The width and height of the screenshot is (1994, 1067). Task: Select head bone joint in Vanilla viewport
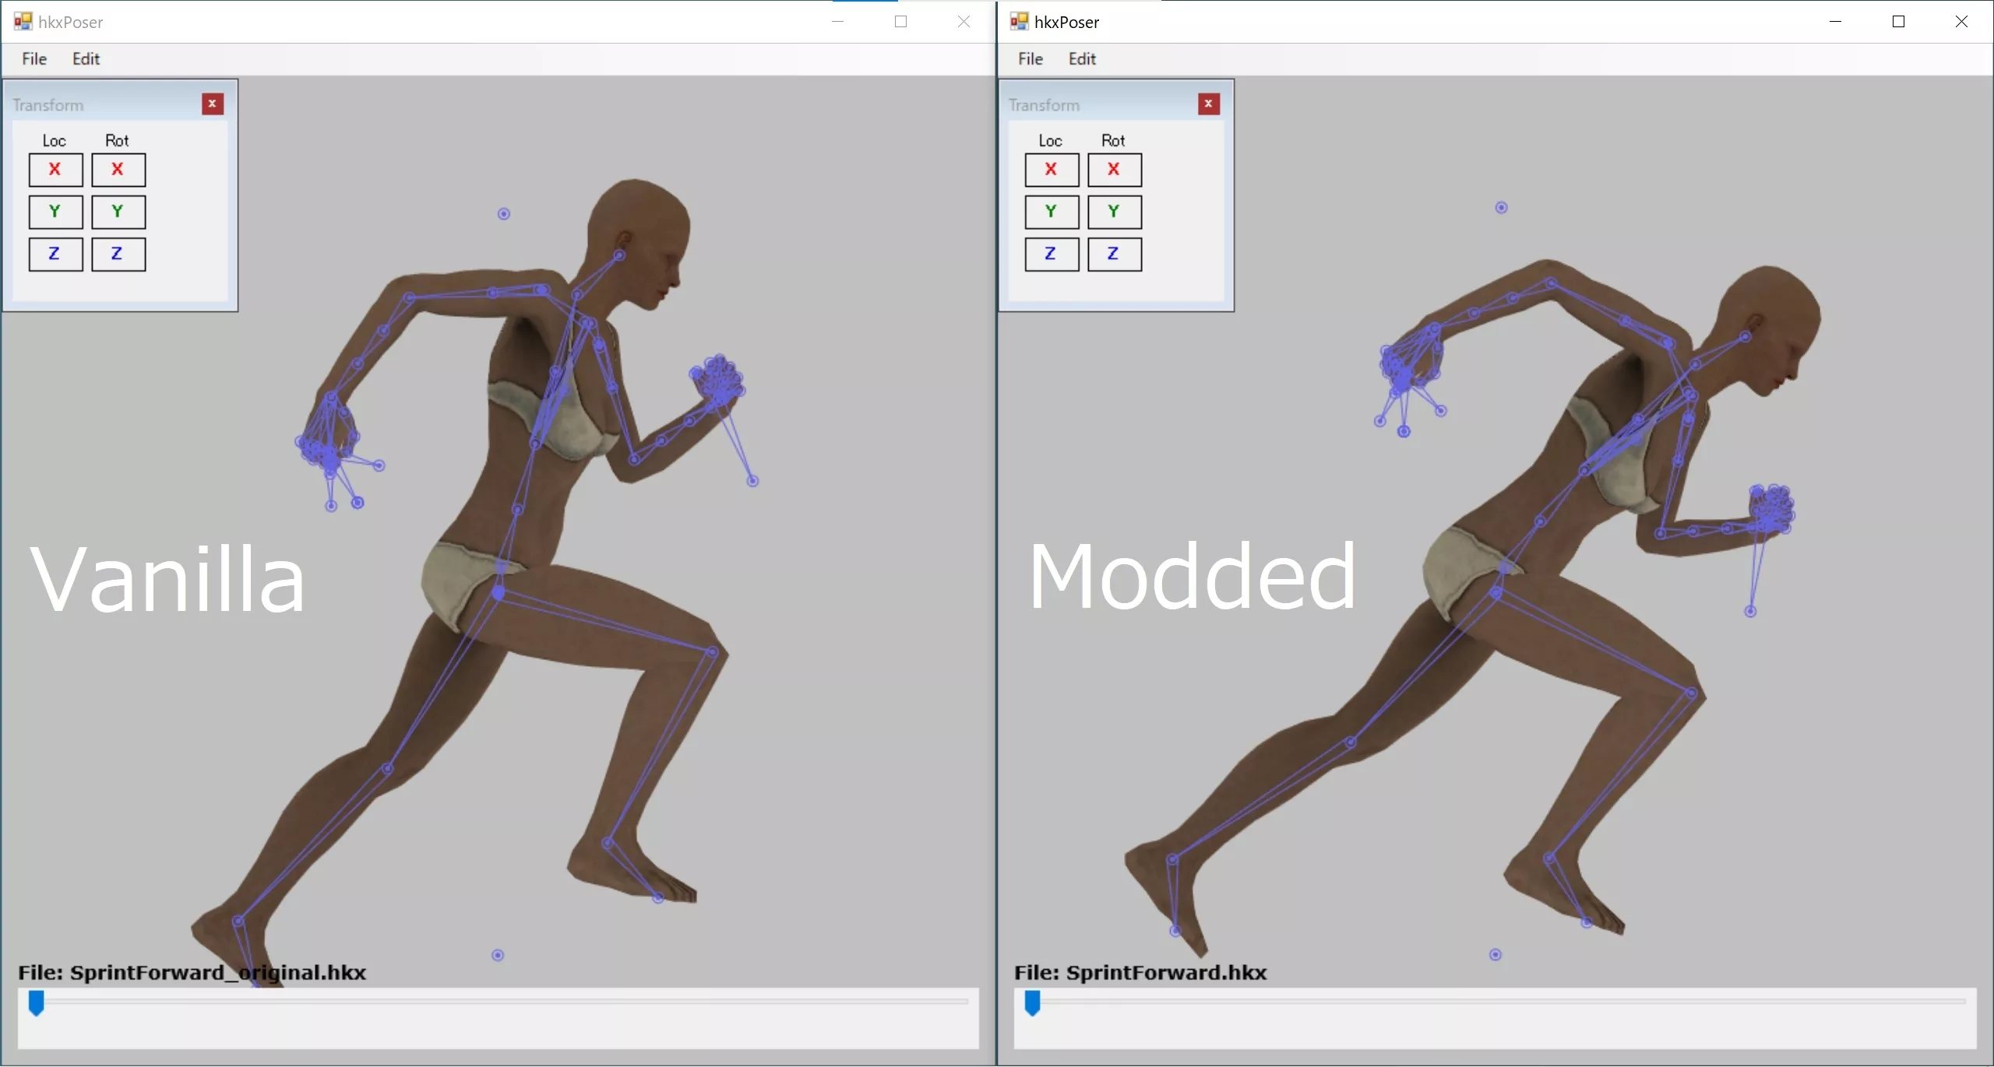coord(619,255)
